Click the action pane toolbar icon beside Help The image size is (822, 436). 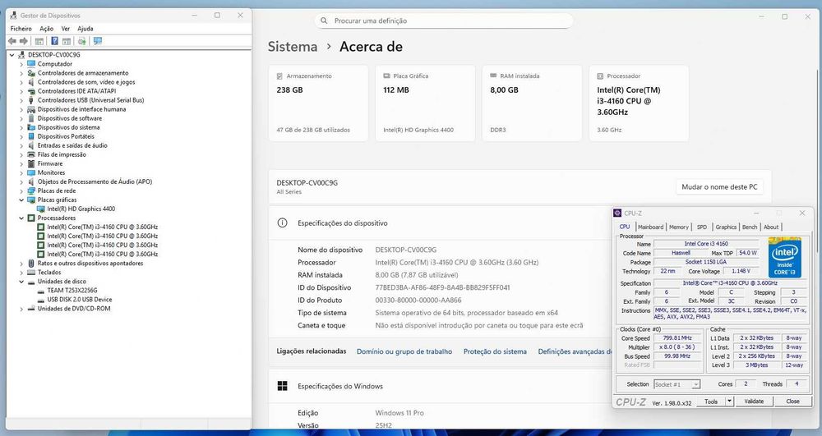[67, 41]
